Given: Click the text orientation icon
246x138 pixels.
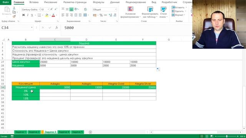Looking at the screenshot, I should [x=76, y=9].
